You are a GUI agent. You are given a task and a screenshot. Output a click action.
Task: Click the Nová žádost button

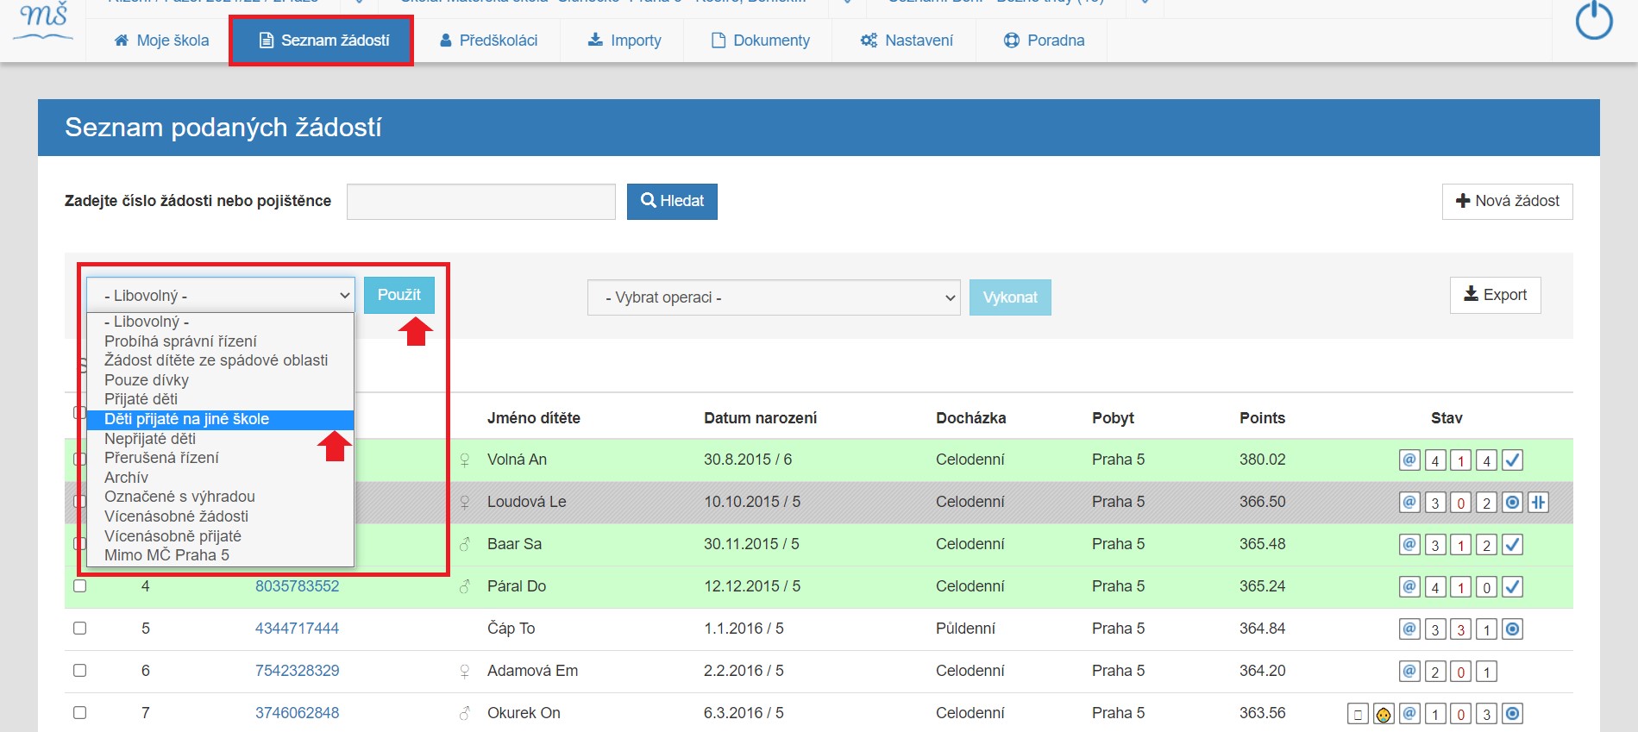coord(1507,201)
